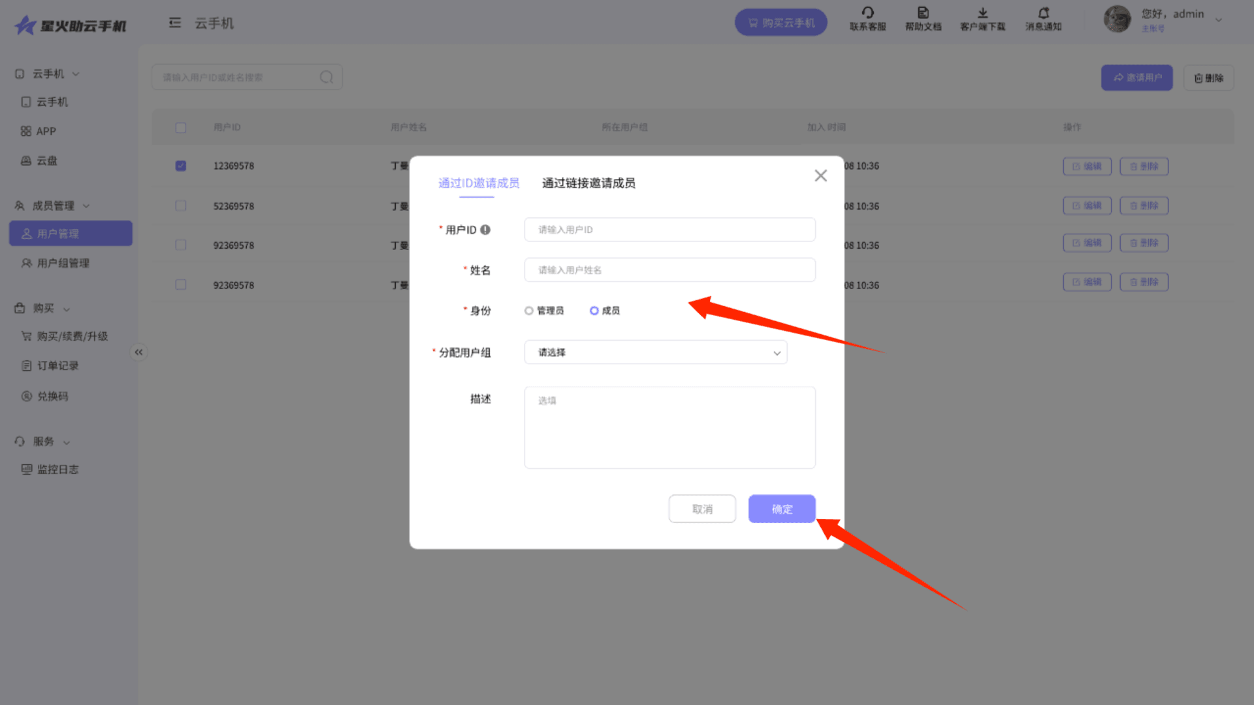Click the 用户ID input field

669,230
